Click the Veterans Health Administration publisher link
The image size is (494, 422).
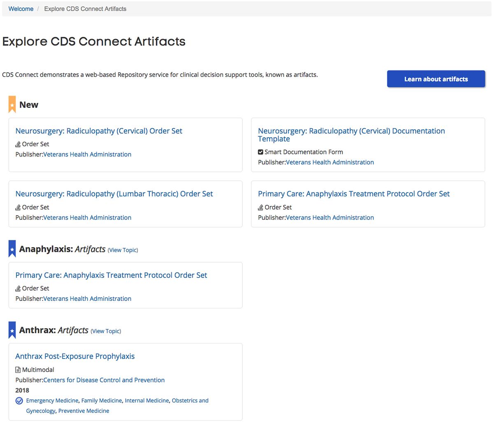(87, 154)
